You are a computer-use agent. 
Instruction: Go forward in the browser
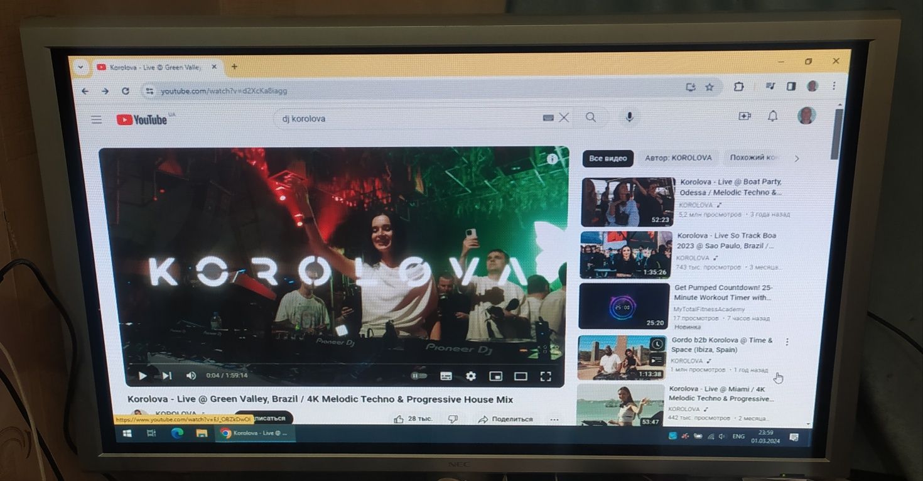(x=105, y=91)
